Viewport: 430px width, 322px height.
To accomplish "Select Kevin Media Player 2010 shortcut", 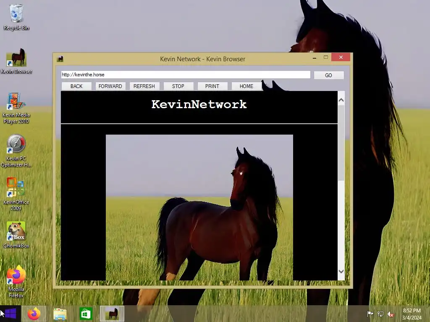I will click(x=16, y=108).
